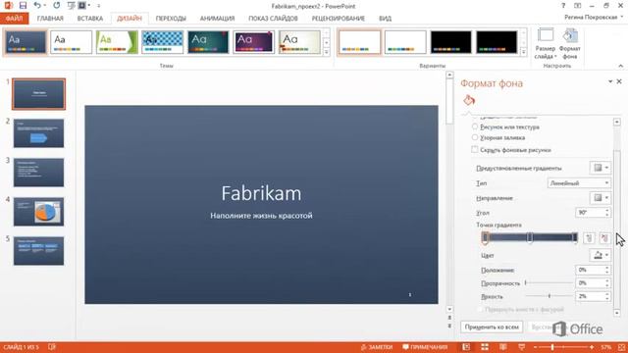
Task: Click the zoom out minus icon
Action: [x=536, y=347]
